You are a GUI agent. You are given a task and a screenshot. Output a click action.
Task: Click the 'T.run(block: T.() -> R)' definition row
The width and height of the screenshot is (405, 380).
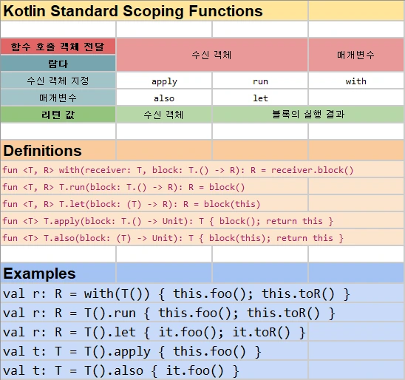point(154,186)
